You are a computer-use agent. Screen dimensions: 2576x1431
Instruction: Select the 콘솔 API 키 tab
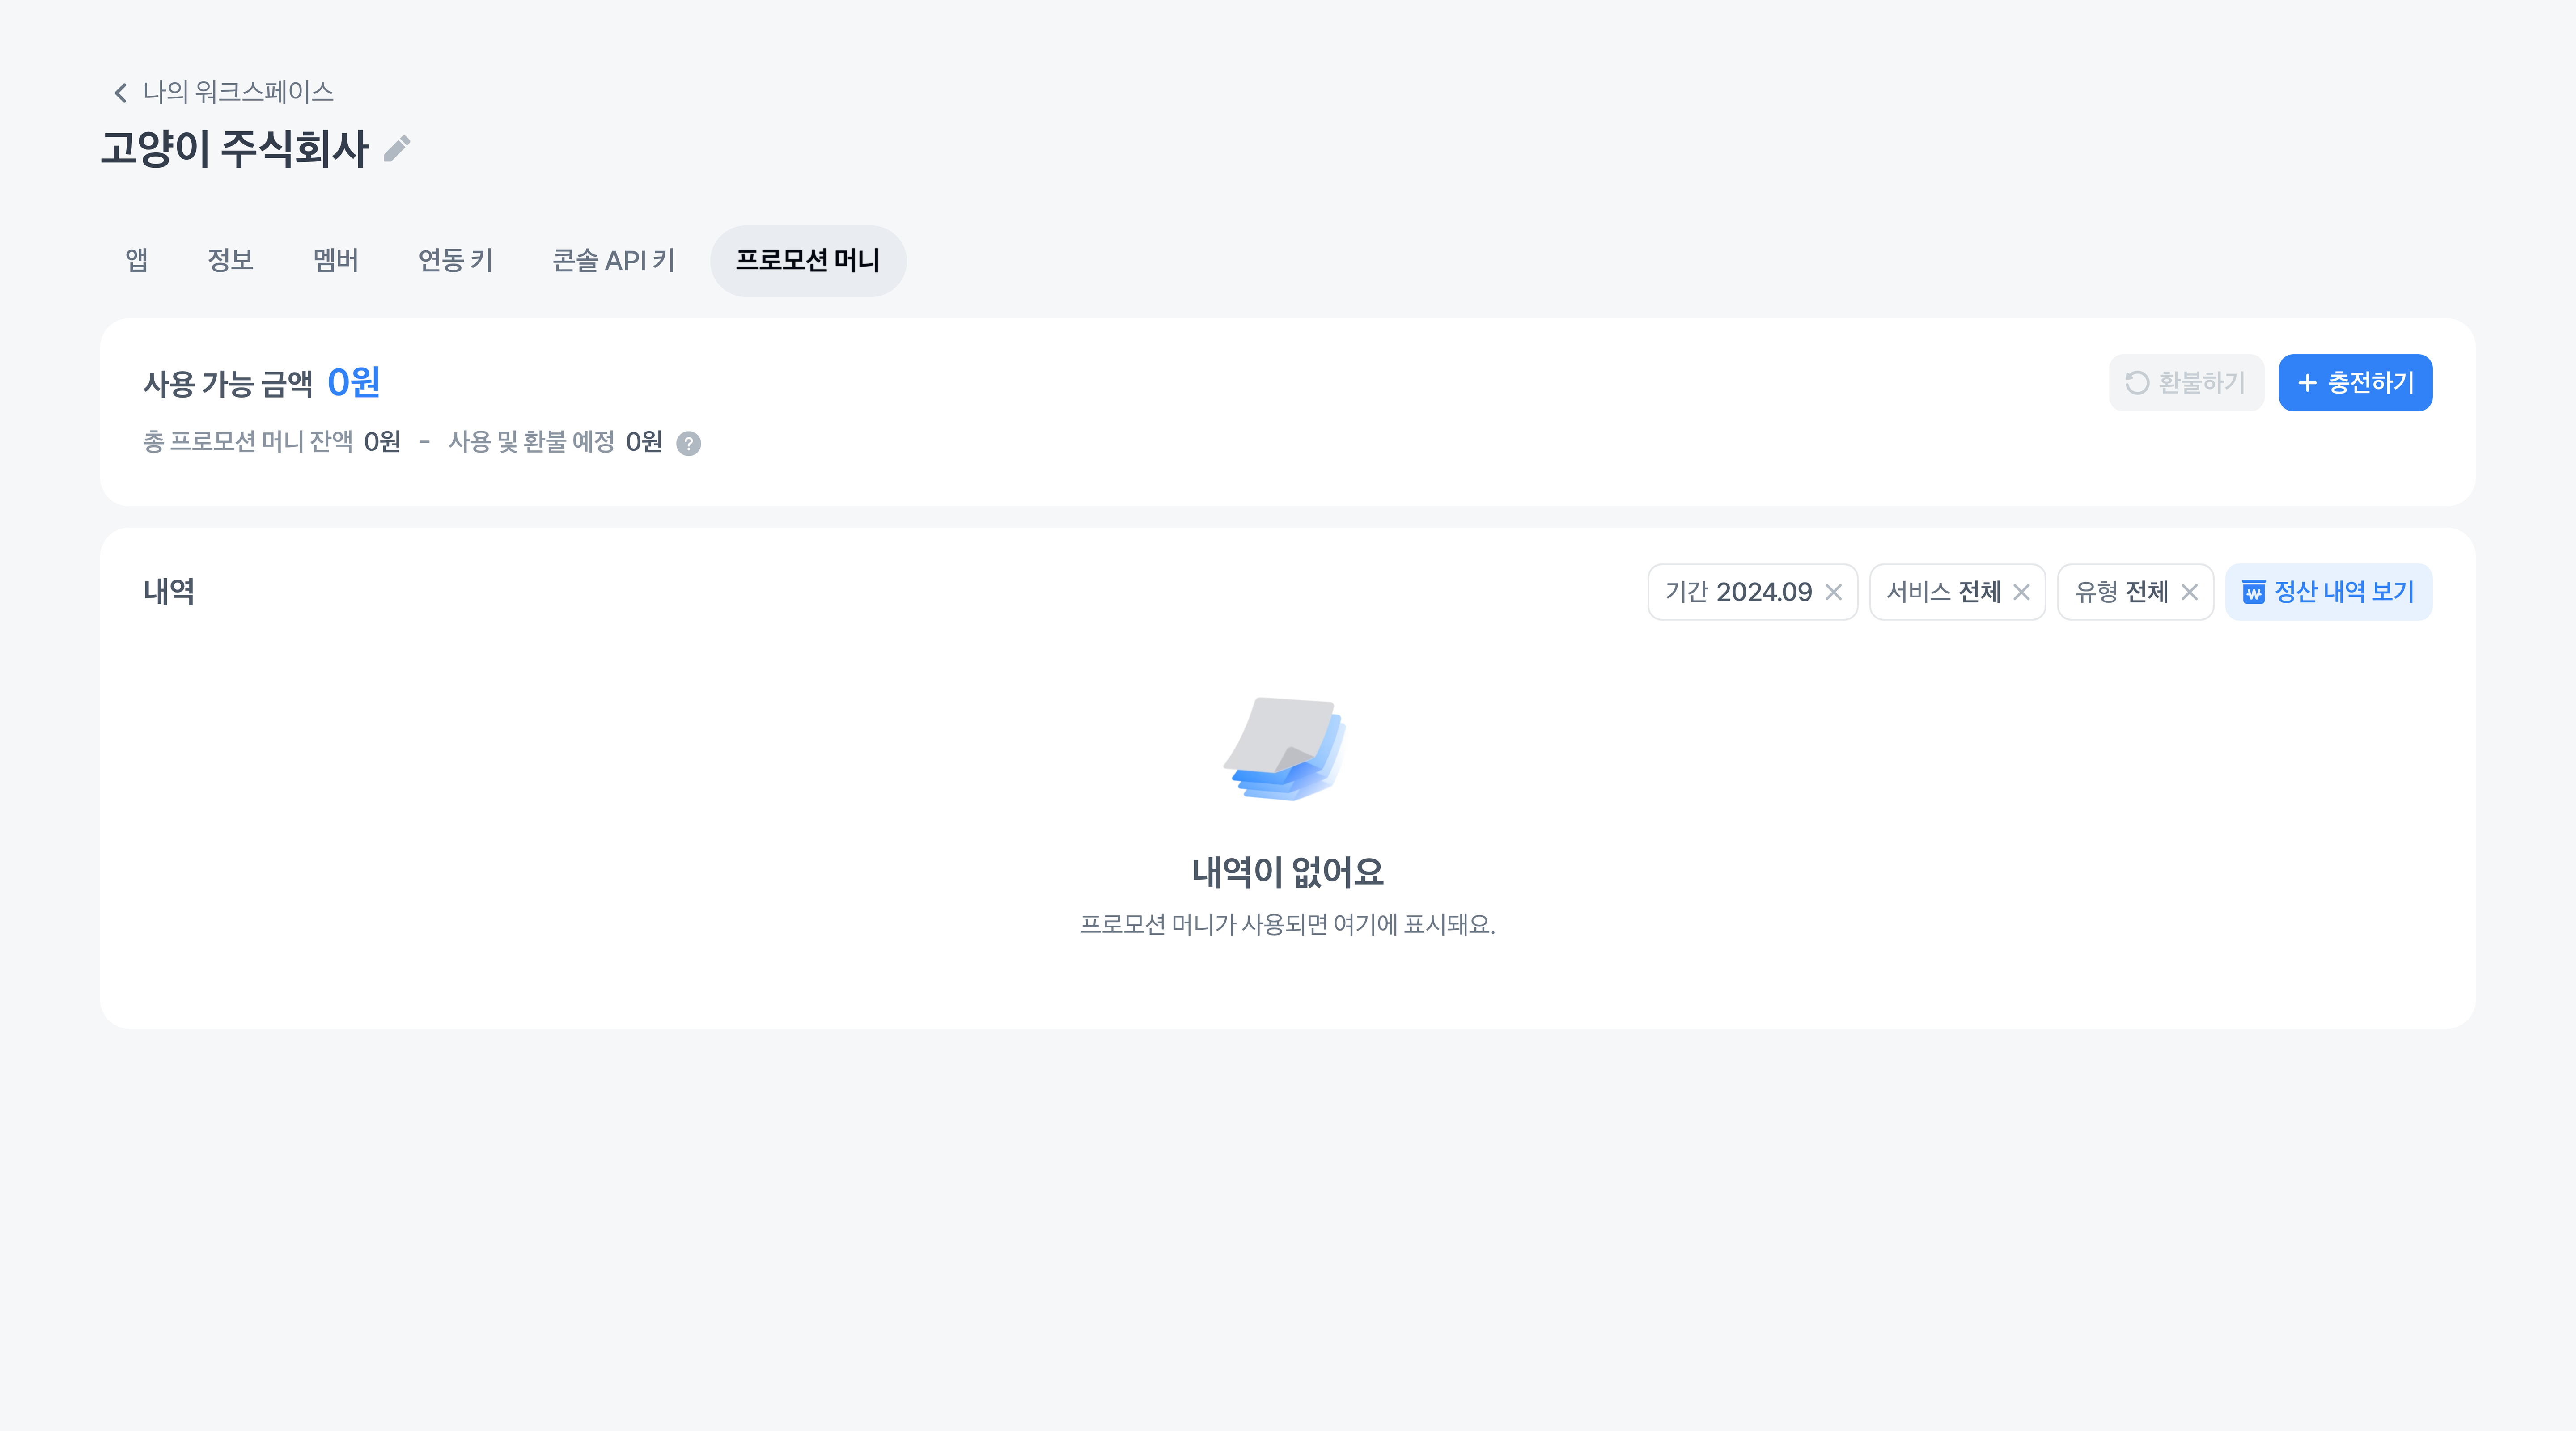pyautogui.click(x=613, y=260)
